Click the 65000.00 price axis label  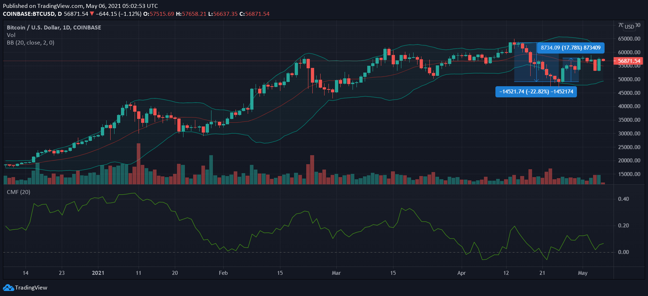(x=629, y=39)
